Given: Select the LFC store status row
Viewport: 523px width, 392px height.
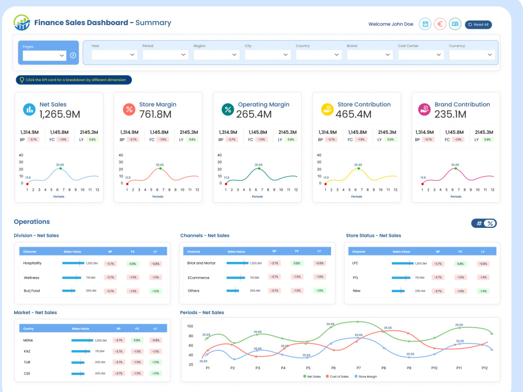Looking at the screenshot, I should [x=422, y=263].
